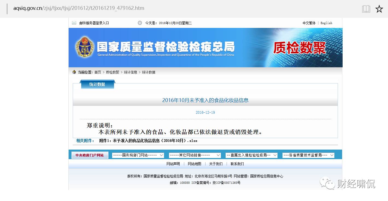The height and width of the screenshot is (201, 388).
Task: Click the clock icon beside today's date
Action: pos(140,23)
